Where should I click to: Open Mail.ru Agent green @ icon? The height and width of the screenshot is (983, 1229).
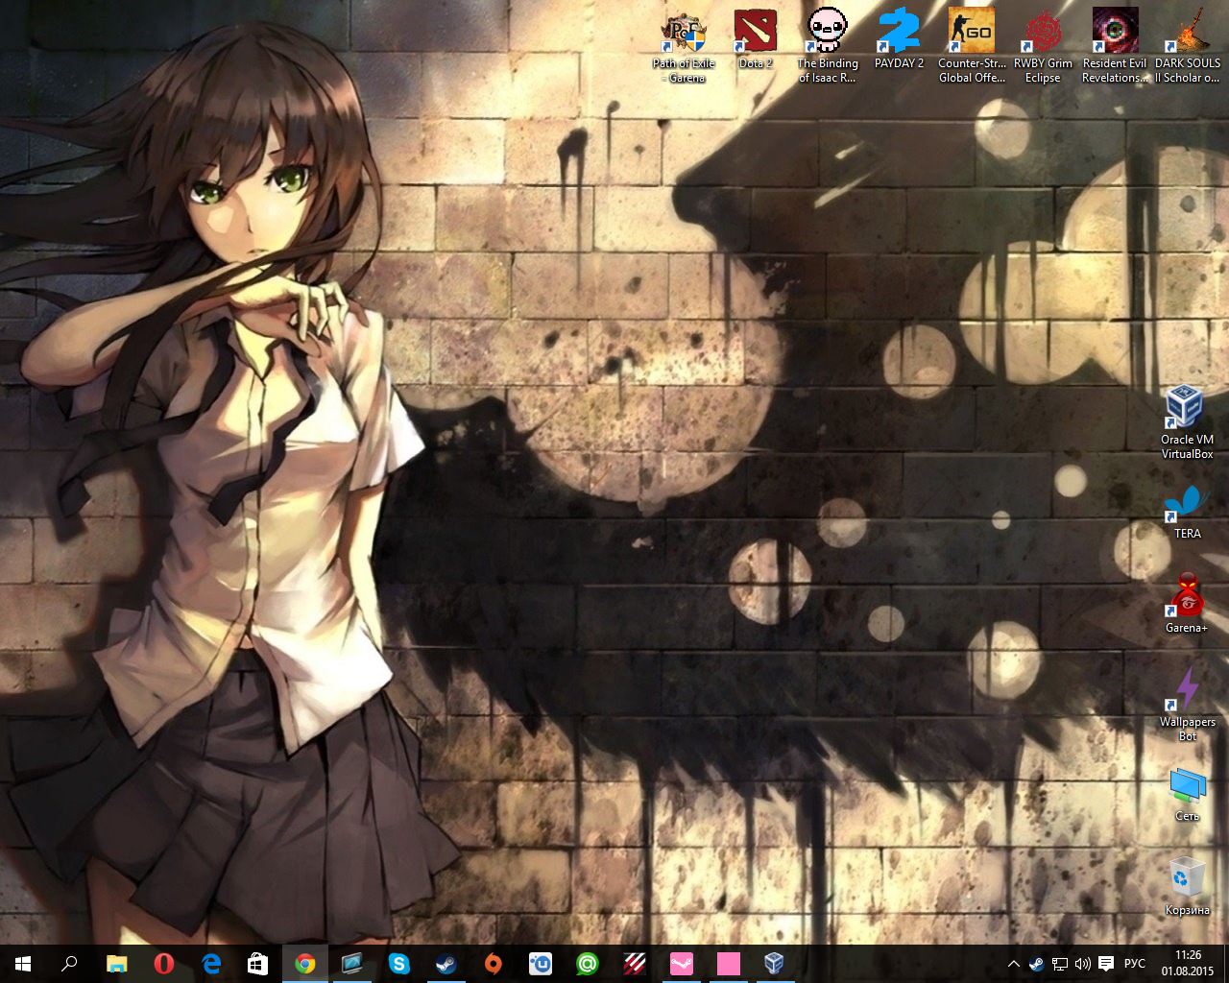[x=588, y=964]
